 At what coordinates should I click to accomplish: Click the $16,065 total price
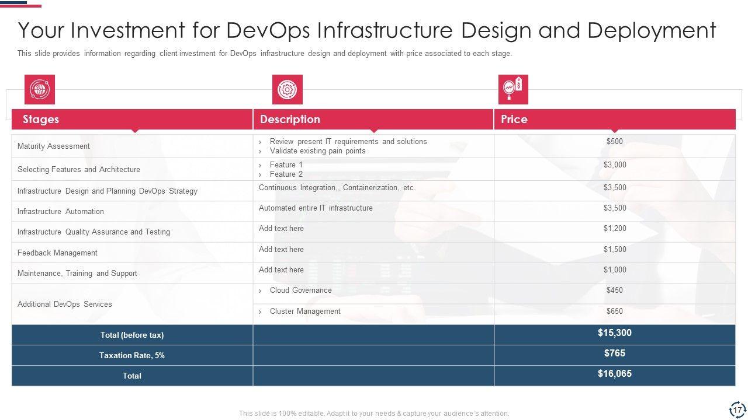[614, 374]
